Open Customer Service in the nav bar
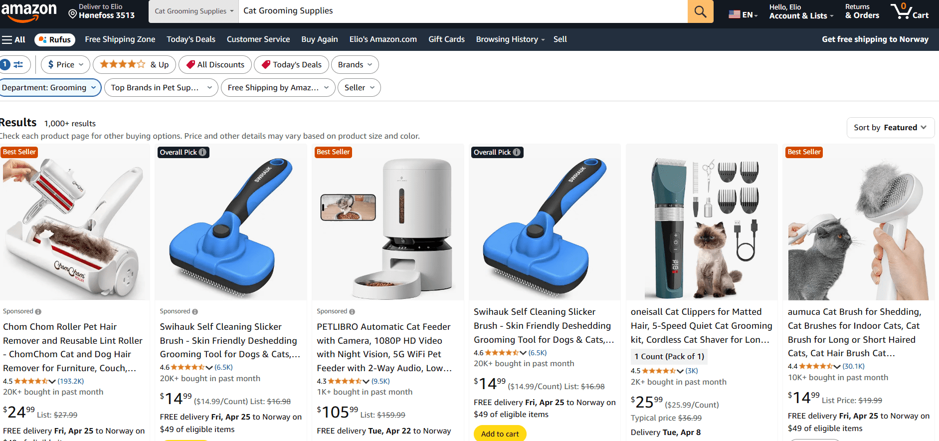This screenshot has width=939, height=441. [258, 39]
